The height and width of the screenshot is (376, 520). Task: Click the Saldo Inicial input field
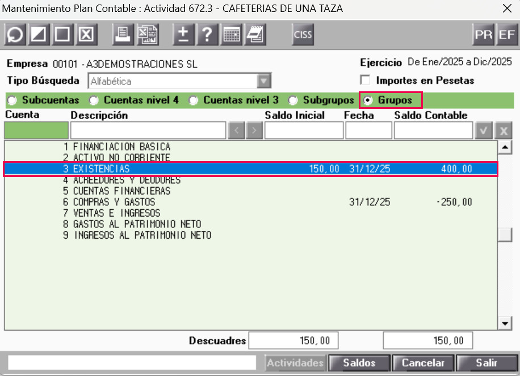[304, 130]
